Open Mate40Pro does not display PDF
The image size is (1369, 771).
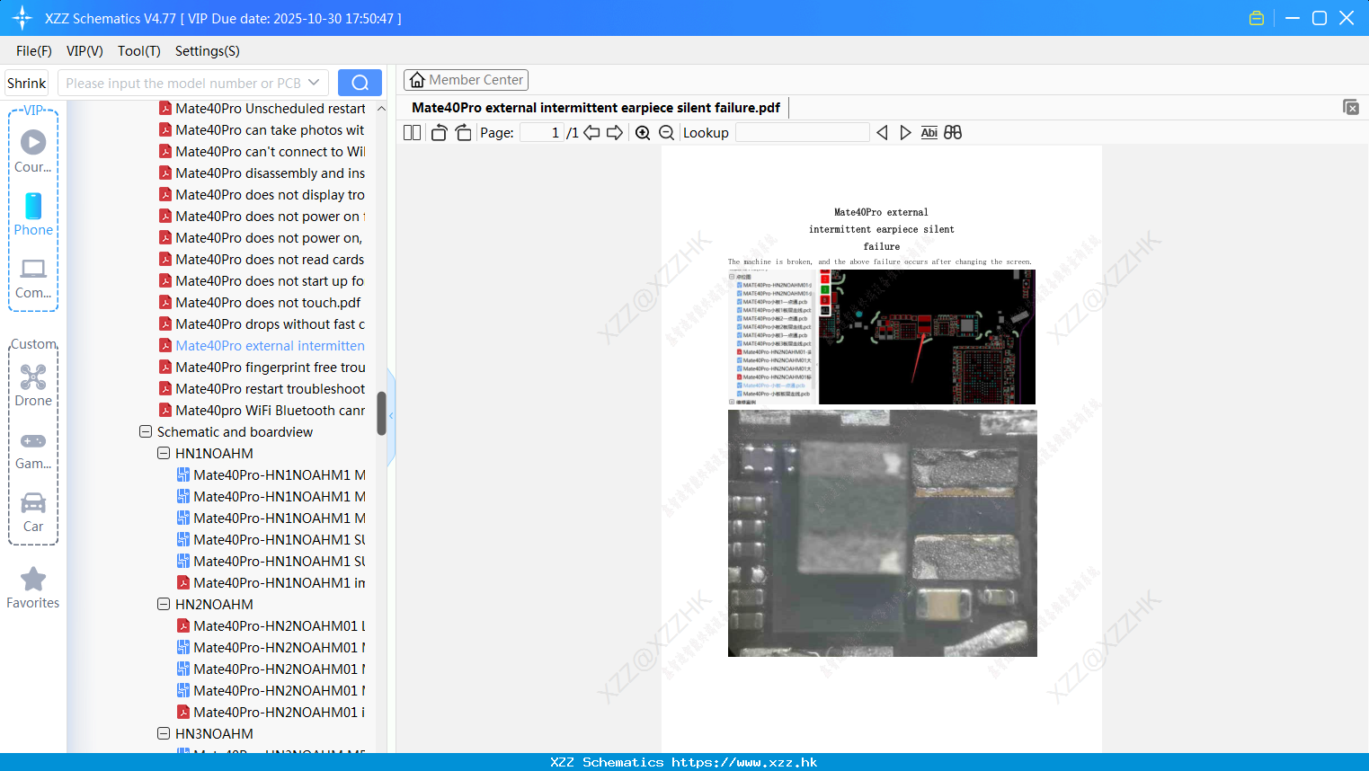point(262,194)
